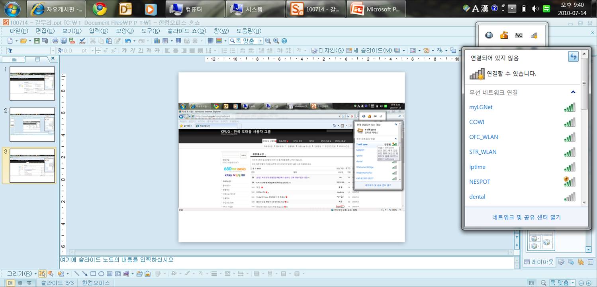Select the line drawing tool

pos(76,273)
